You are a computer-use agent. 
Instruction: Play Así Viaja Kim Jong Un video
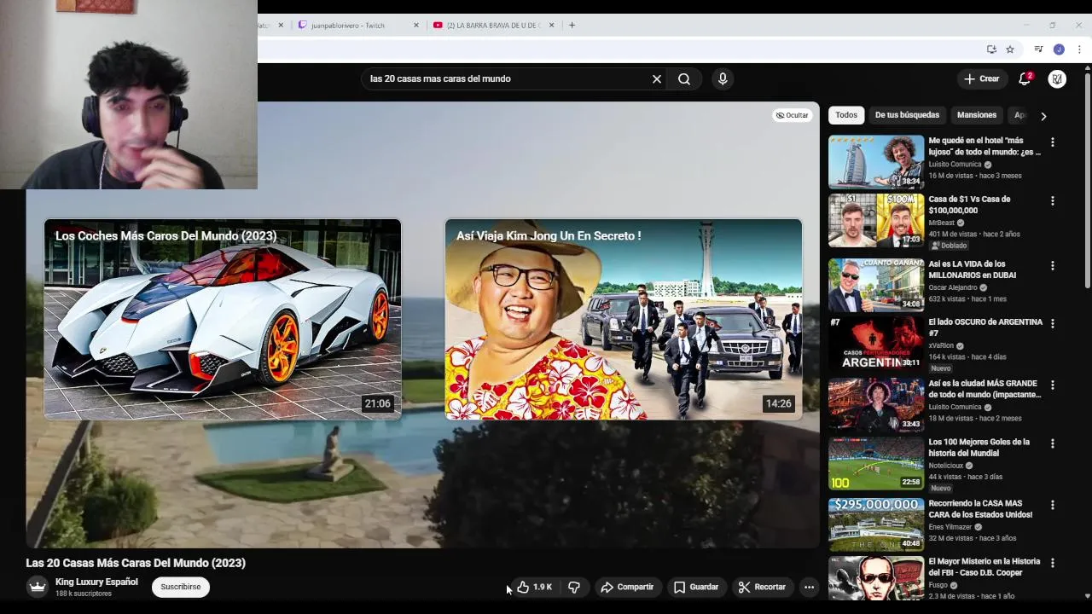(624, 319)
